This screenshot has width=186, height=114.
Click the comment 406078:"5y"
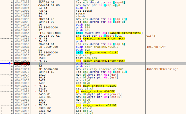coord(156,47)
